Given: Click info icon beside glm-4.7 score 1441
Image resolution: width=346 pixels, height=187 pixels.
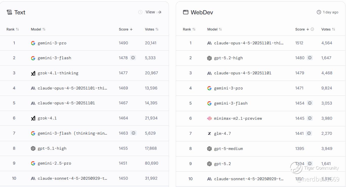Looking at the screenshot, I should pyautogui.click(x=309, y=133).
